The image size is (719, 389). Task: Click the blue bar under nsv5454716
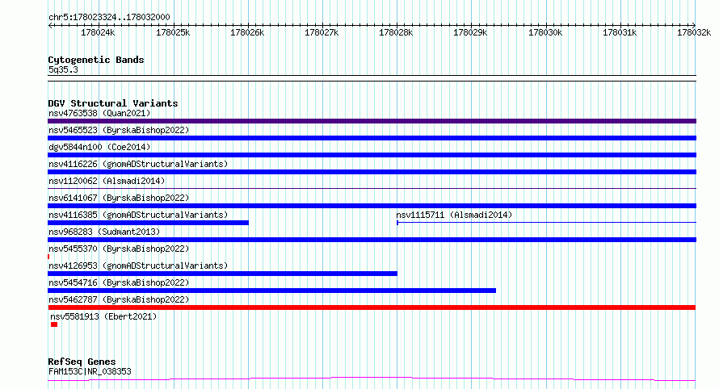(x=272, y=291)
